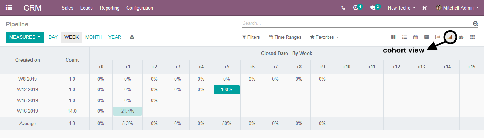This screenshot has width=484, height=138.
Task: Select the W12 2019 row label
Action: (x=27, y=90)
